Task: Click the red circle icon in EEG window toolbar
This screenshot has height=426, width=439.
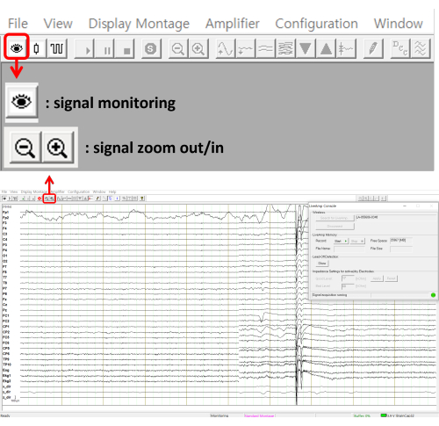Action: pos(40,199)
